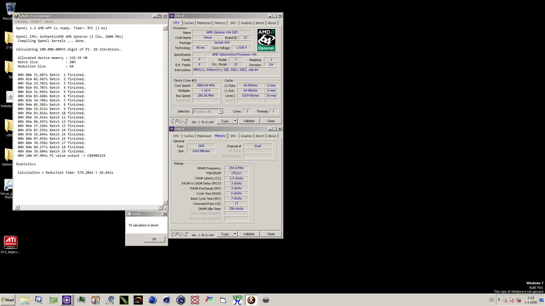Open the blue sphere Cinebench taskbar icon

point(152,300)
